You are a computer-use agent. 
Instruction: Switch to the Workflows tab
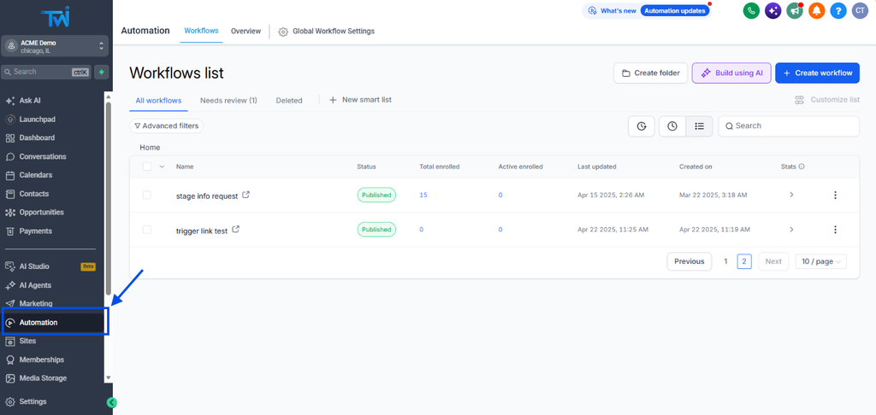[x=201, y=31]
